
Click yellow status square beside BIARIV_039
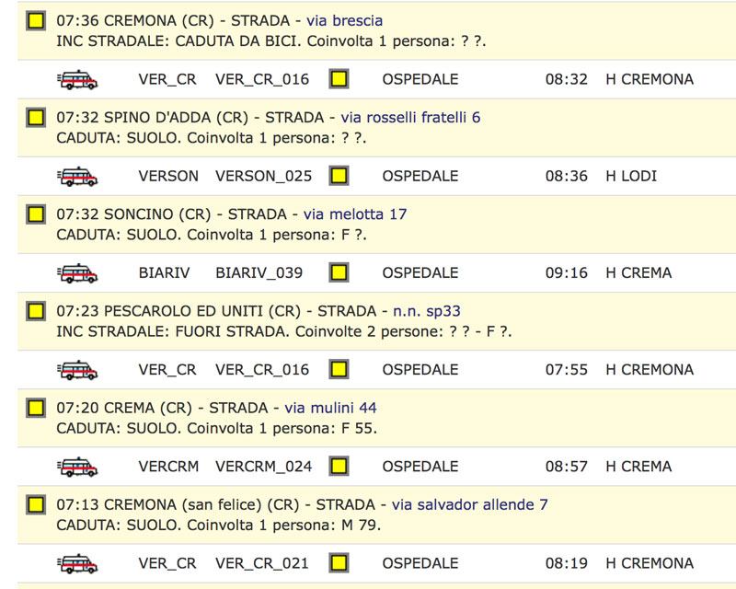(339, 272)
